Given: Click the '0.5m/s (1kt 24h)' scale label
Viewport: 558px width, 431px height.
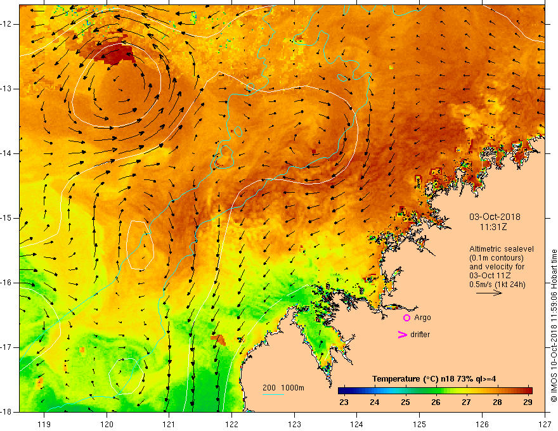Looking at the screenshot, I should click(497, 285).
